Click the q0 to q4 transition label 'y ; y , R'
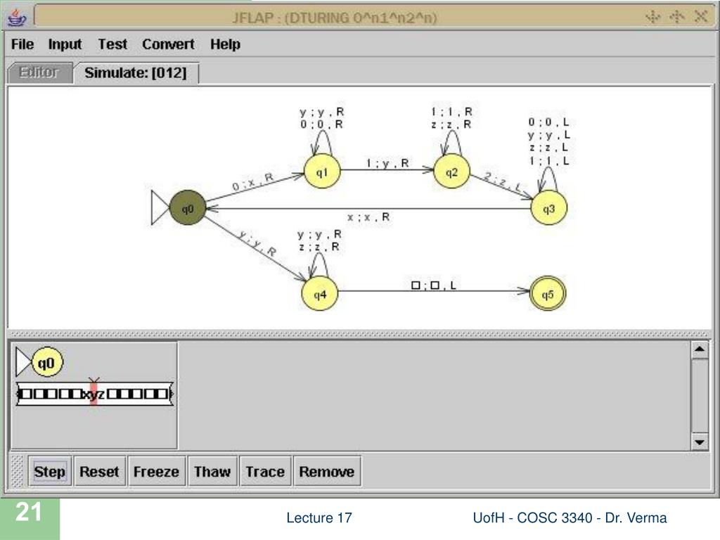The image size is (720, 540). [x=258, y=243]
